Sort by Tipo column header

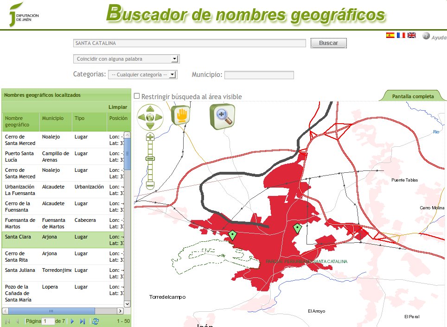point(89,121)
